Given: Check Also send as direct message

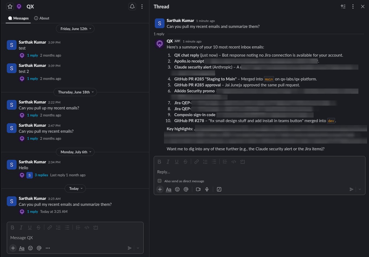Looking at the screenshot, I should pyautogui.click(x=159, y=181).
